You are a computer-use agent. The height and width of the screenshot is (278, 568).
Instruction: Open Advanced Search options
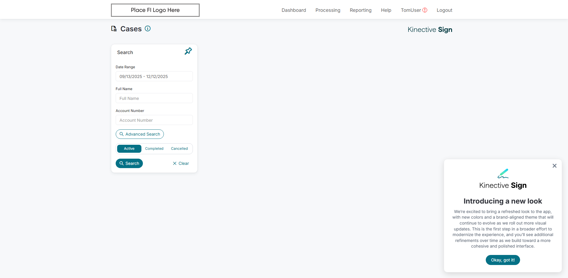click(140, 134)
